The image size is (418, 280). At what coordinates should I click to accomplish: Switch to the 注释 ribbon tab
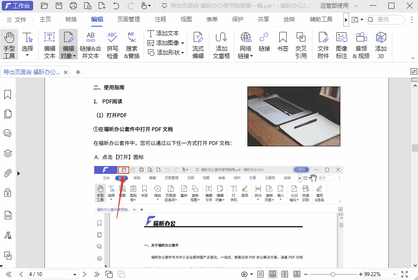pos(160,19)
